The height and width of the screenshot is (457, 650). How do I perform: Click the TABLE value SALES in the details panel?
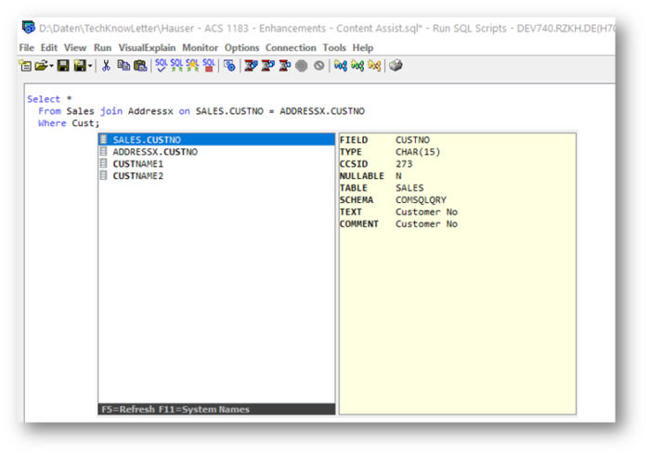click(x=409, y=188)
